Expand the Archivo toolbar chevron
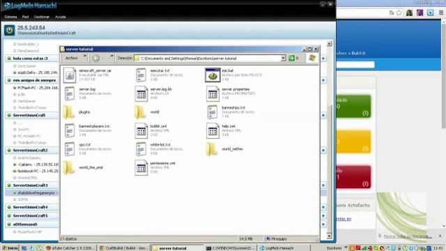This screenshot has width=446, height=251. click(84, 56)
